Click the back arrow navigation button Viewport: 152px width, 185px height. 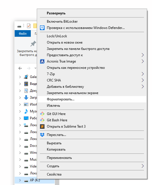[x=20, y=68]
